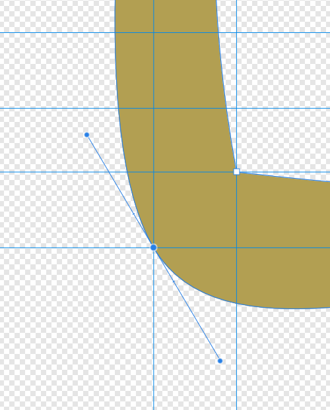This screenshot has width=330, height=410.
Task: Click empty transparent checkerboard canvas area
Action: (x=52, y=327)
